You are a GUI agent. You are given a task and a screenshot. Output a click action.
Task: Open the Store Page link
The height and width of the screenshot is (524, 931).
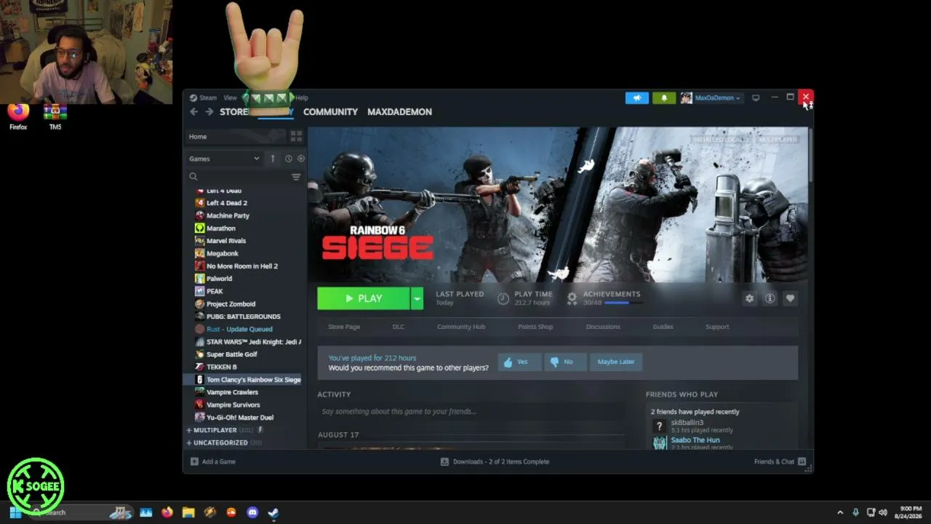coord(344,327)
